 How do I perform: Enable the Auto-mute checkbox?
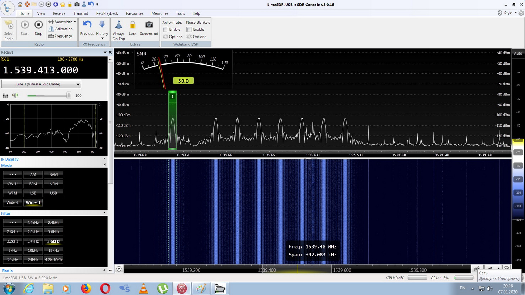[166, 29]
